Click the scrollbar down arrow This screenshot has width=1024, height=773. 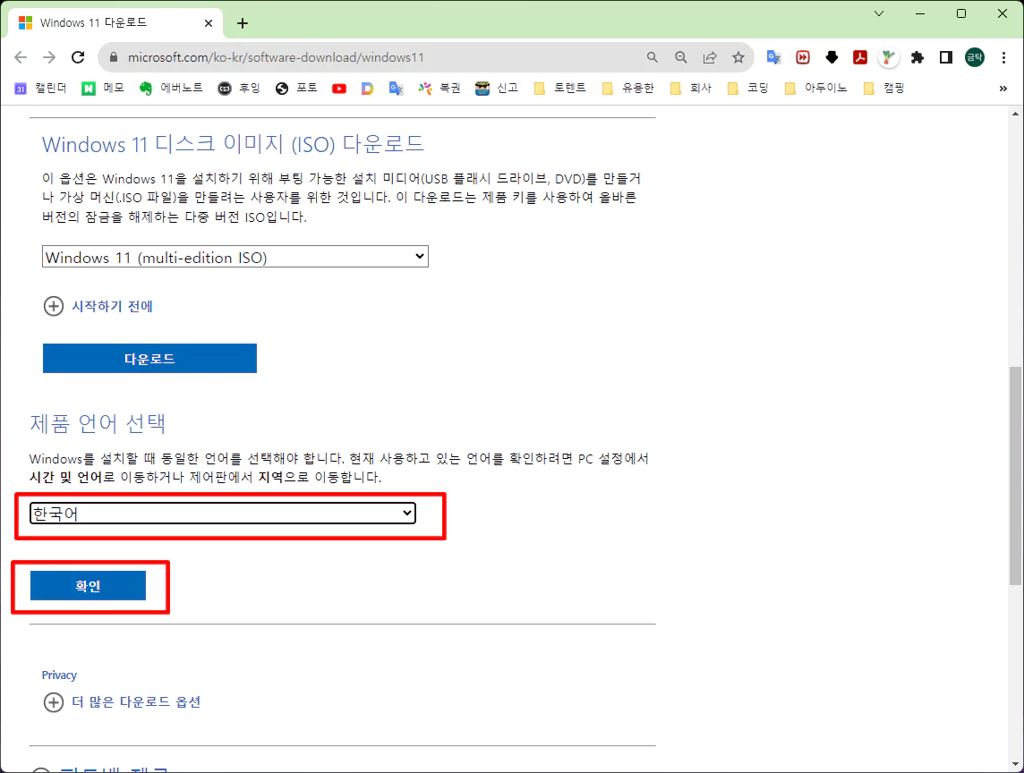coord(1015,764)
